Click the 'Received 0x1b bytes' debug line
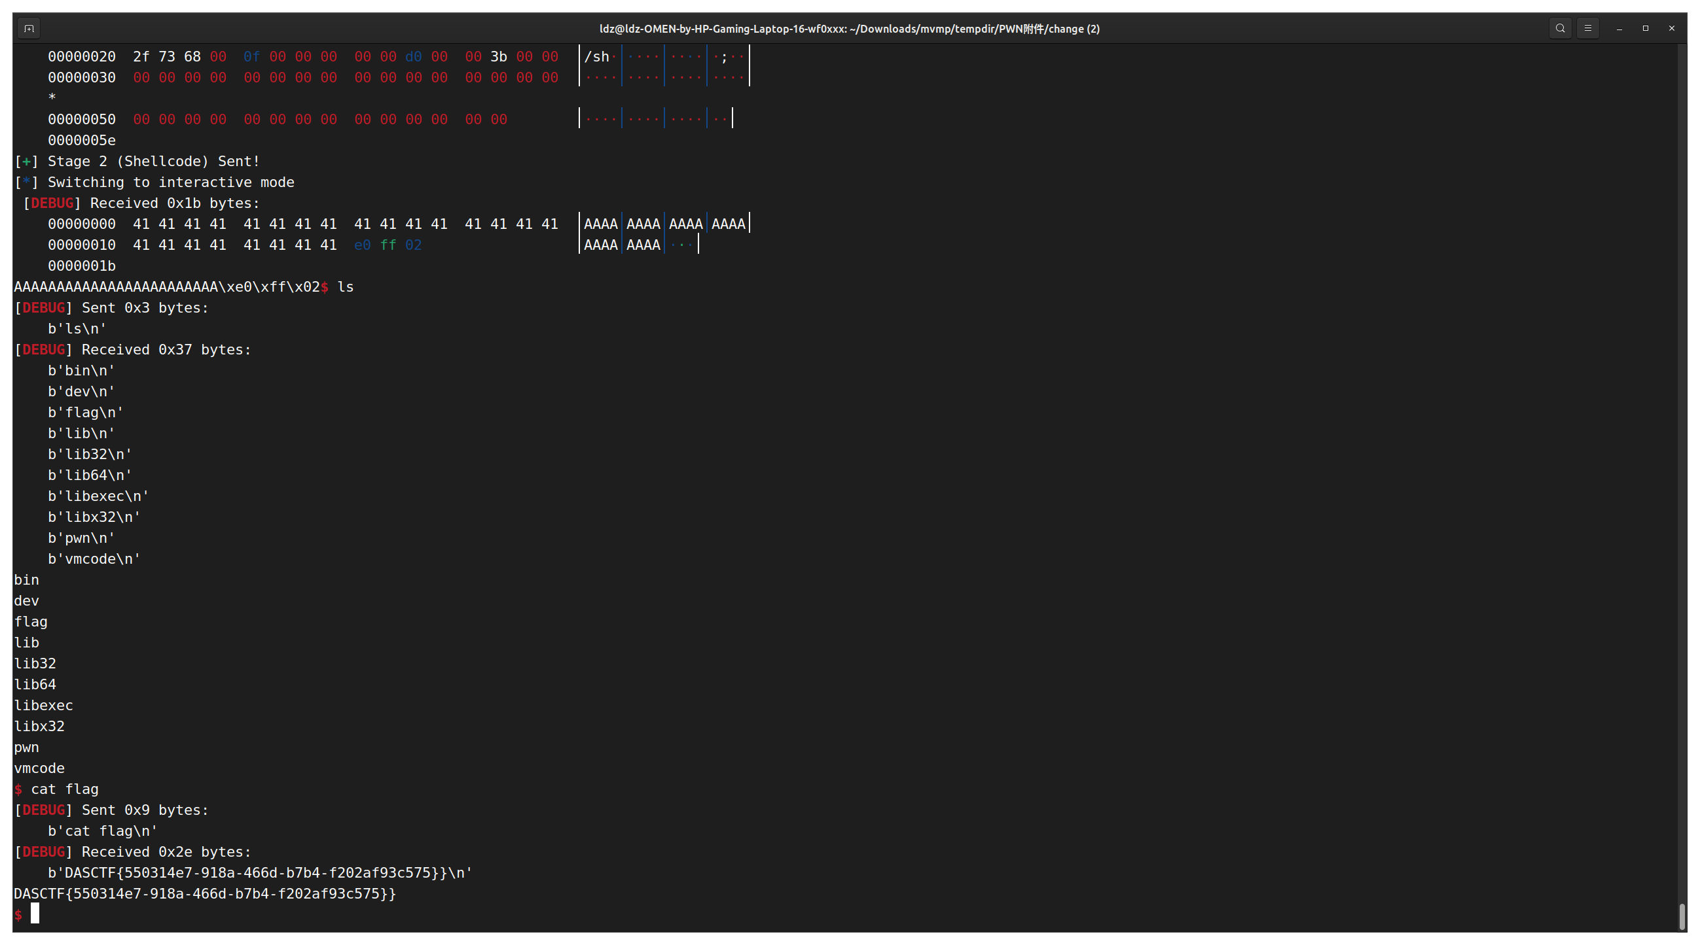 click(174, 203)
